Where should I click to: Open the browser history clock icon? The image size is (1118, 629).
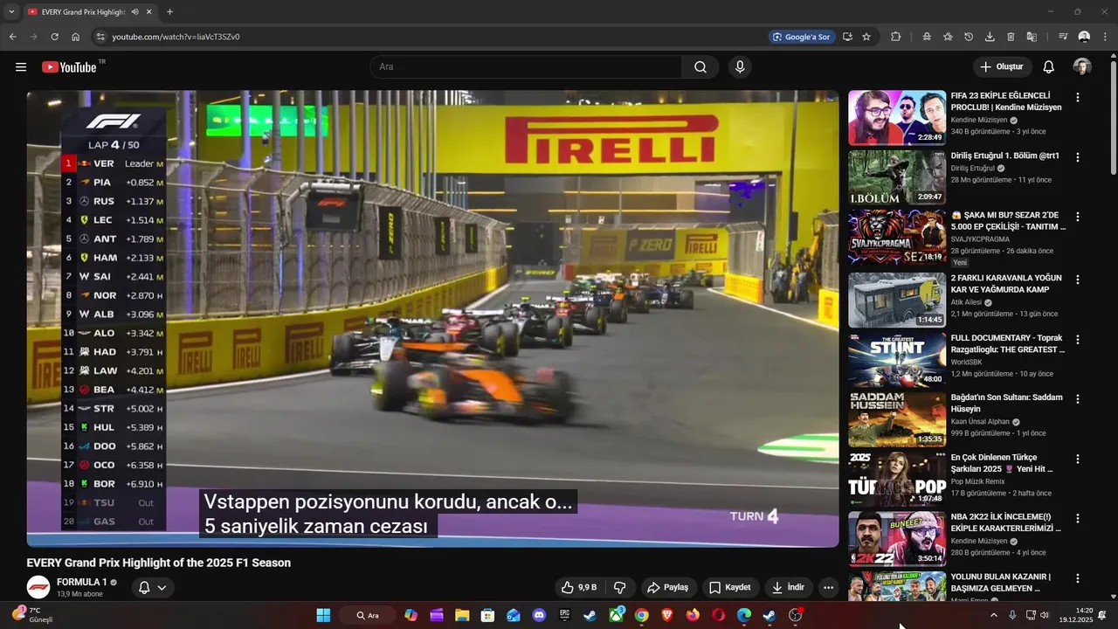point(969,37)
